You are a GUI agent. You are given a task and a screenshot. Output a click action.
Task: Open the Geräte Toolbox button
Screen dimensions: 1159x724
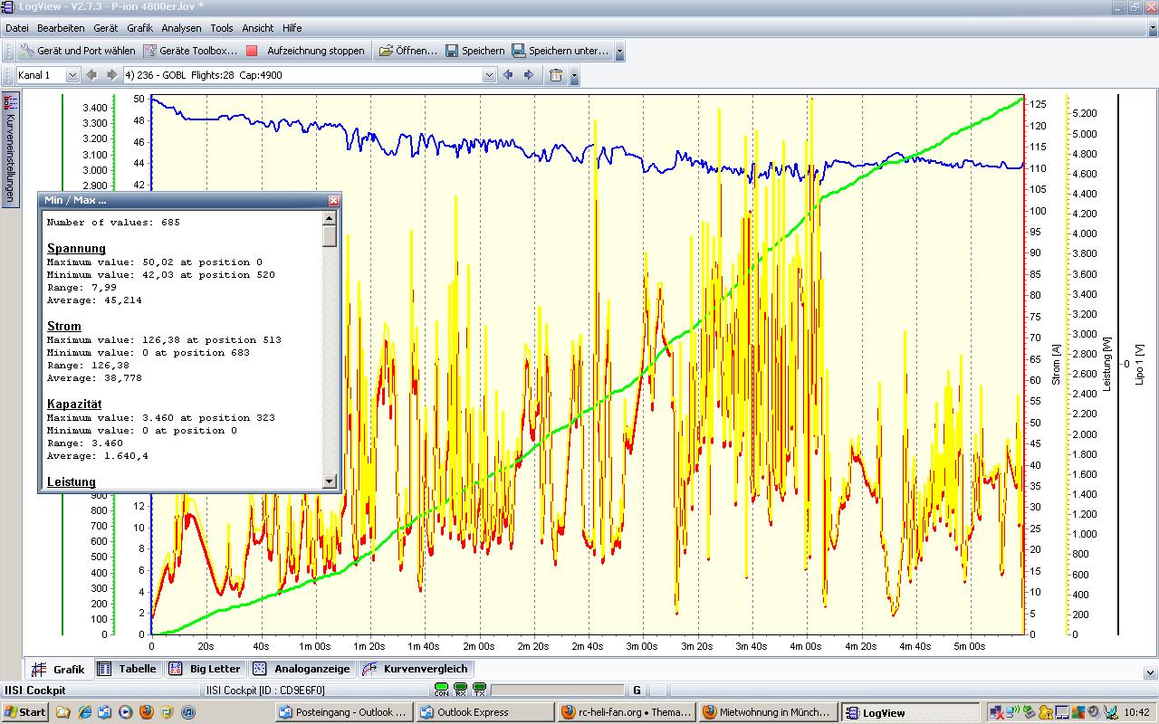(190, 51)
